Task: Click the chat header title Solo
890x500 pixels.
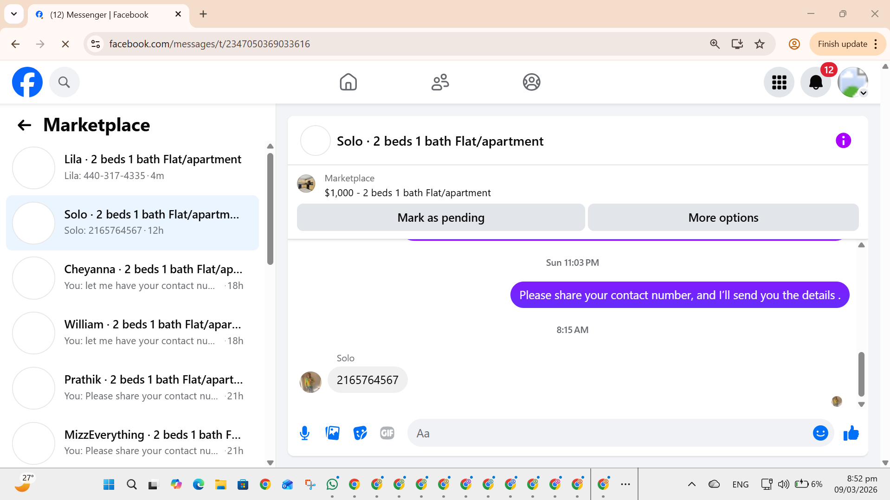Action: pos(440,141)
